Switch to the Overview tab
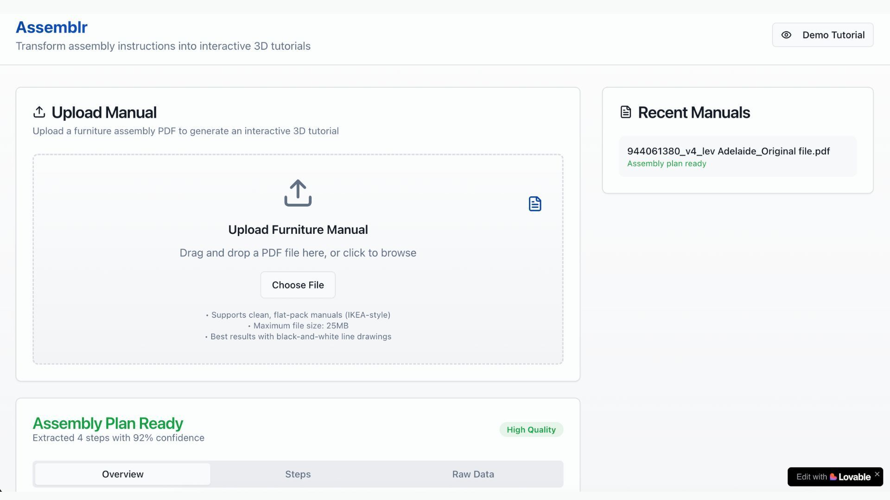The width and height of the screenshot is (890, 500). coord(123,474)
